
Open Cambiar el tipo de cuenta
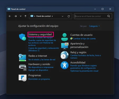click(84, 38)
